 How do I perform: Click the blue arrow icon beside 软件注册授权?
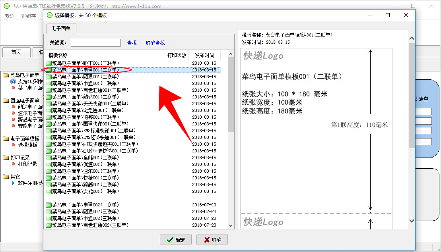pyautogui.click(x=13, y=183)
